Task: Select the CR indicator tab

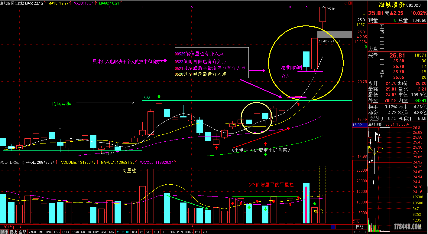Action: (x=83, y=232)
